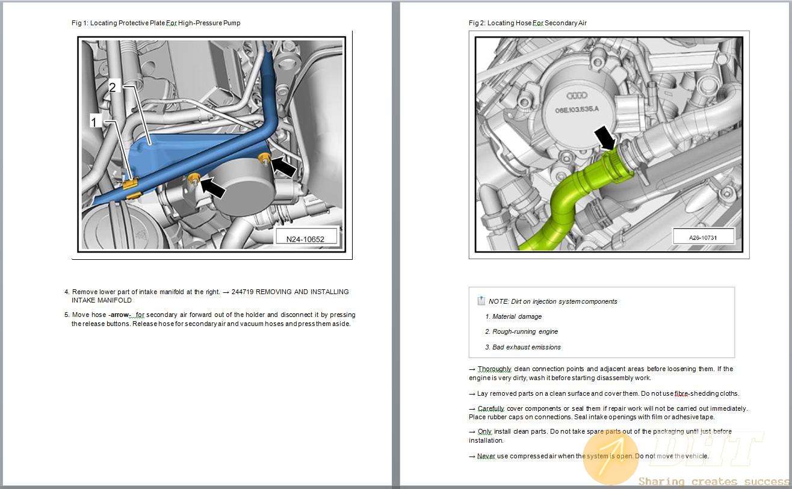The height and width of the screenshot is (489, 792).
Task: Click list item "2. Rough-running engine"
Action: pos(521,331)
